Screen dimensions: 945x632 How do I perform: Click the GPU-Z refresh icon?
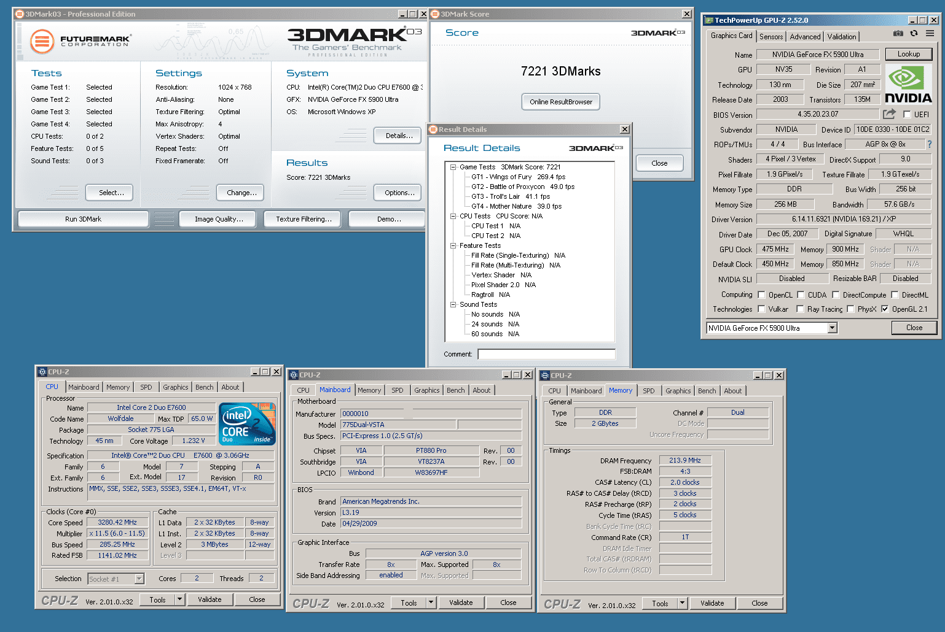[914, 33]
